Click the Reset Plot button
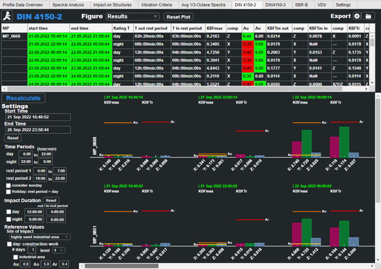The width and height of the screenshot is (381, 269). 177,17
